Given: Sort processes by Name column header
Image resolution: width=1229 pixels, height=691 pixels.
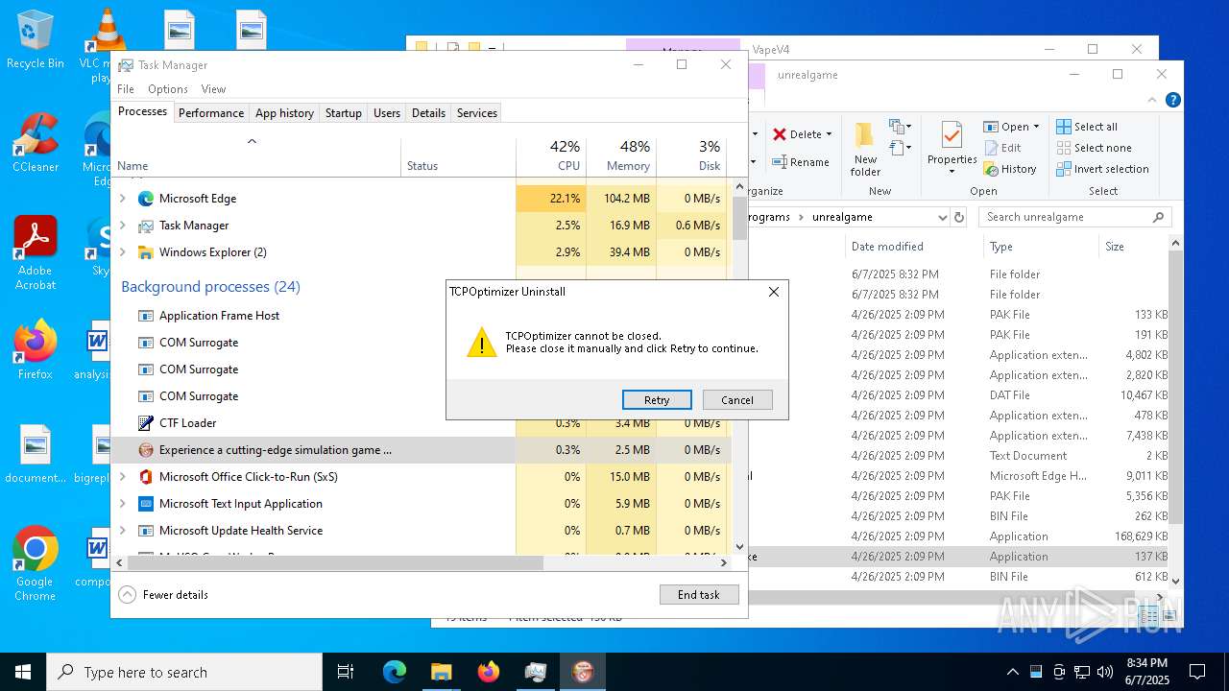Looking at the screenshot, I should [x=256, y=157].
